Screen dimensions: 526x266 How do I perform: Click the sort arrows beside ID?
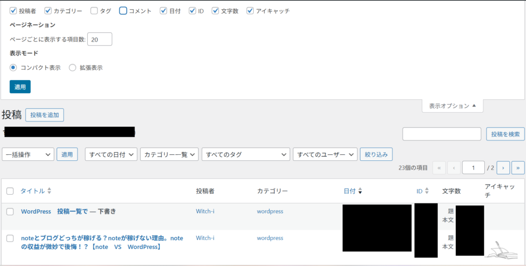(x=427, y=191)
